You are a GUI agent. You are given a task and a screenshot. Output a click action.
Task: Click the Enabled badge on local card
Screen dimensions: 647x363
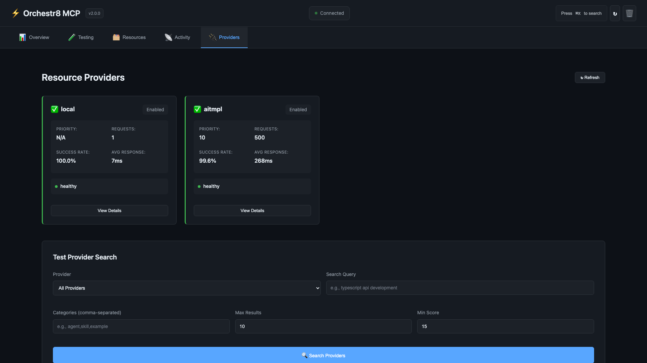(x=155, y=110)
